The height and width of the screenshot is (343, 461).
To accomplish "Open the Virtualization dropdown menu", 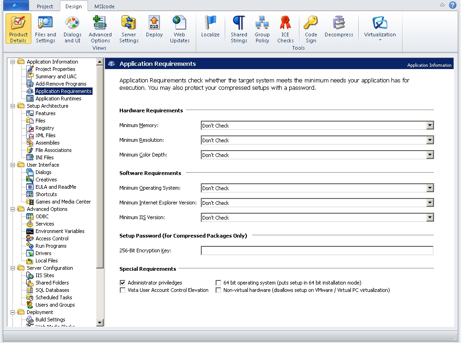I will [x=380, y=28].
